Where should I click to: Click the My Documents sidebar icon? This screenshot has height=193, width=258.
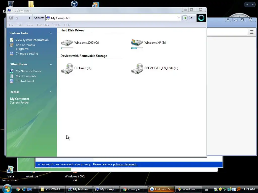click(12, 76)
